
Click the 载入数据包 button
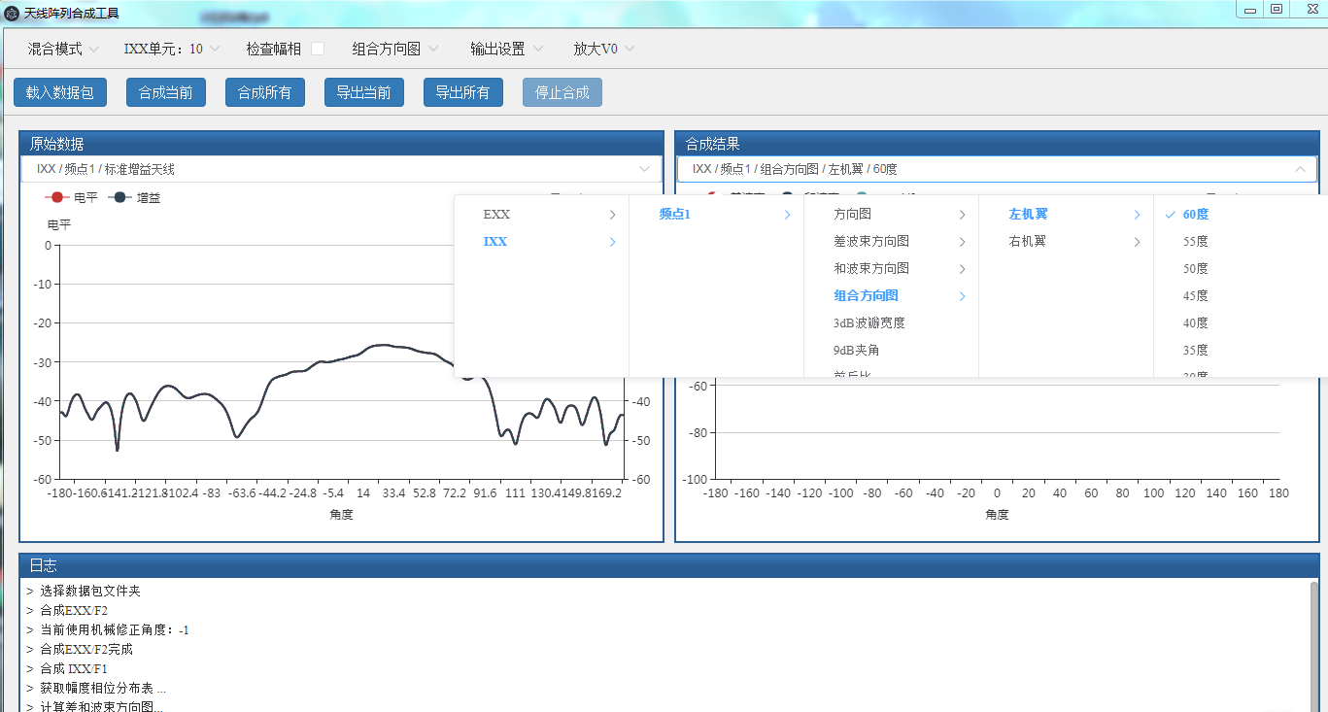60,92
